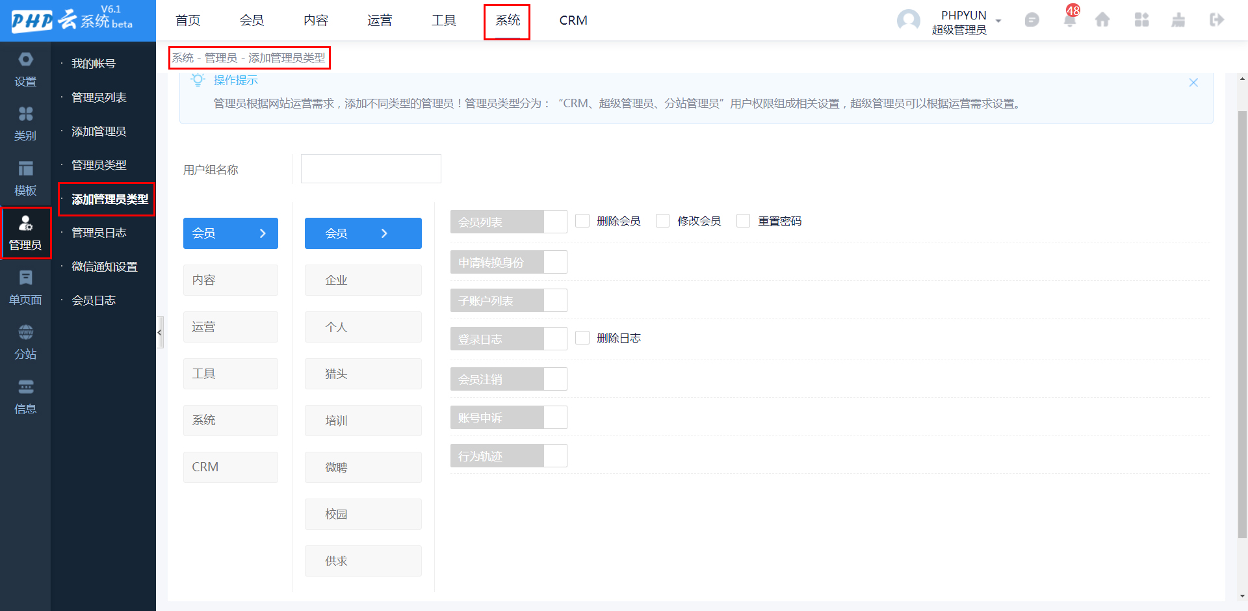This screenshot has width=1248, height=611.
Task: Select the 内容 permission category
Action: [x=231, y=280]
